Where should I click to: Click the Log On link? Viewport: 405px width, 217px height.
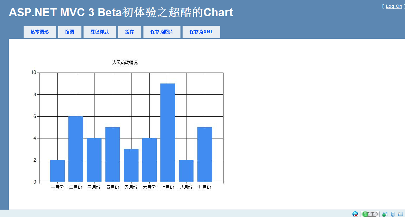(394, 6)
